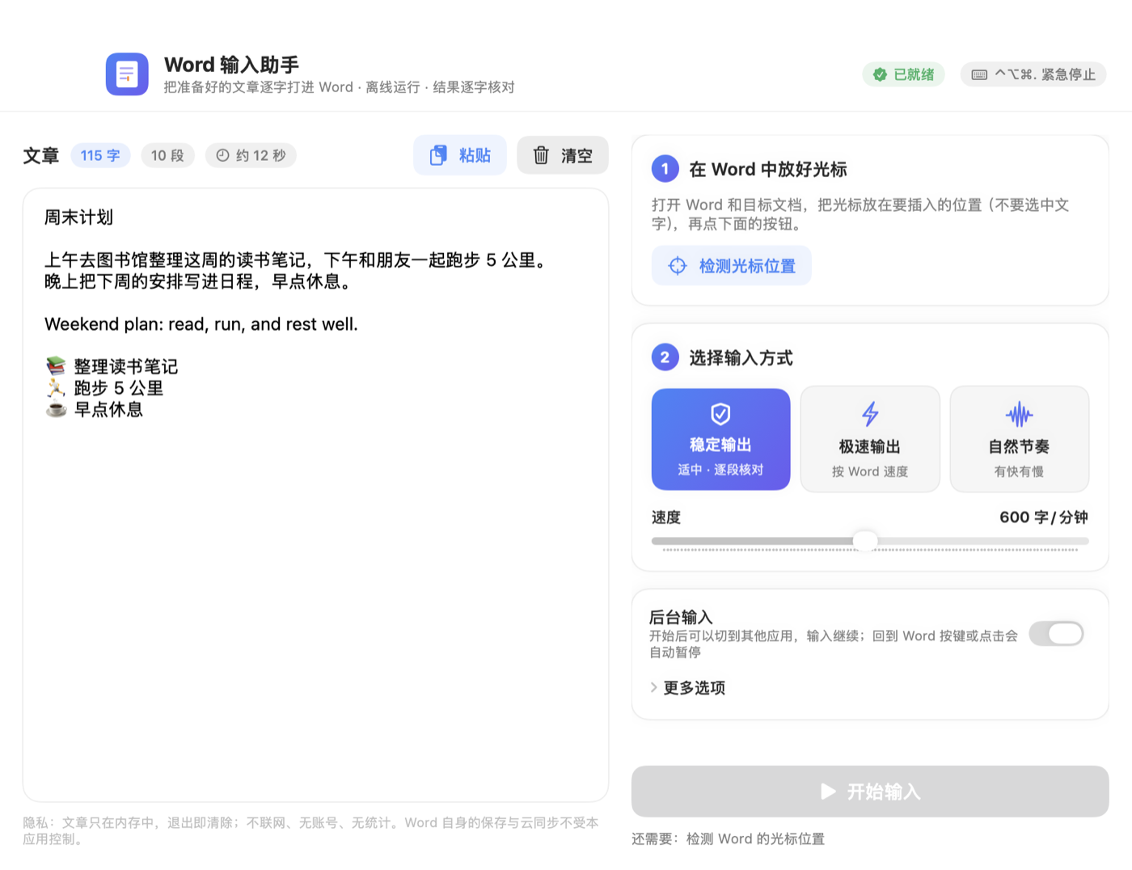Screen dimensions: 1132x870
Task: Click the 115 字 count badge
Action: 100,155
